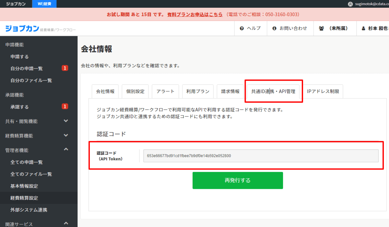Click the account avatar icon near the email address
This screenshot has width=389, height=227.
(350, 4)
